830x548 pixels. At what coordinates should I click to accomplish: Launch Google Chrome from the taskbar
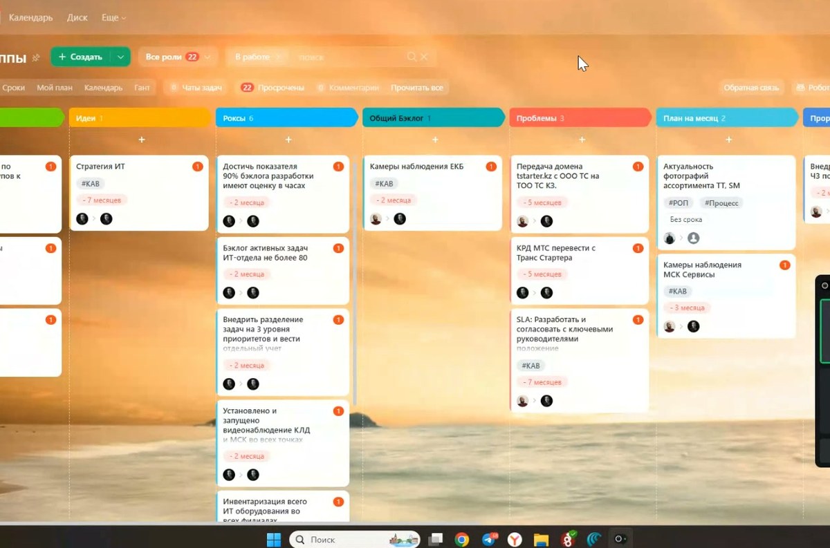(462, 539)
